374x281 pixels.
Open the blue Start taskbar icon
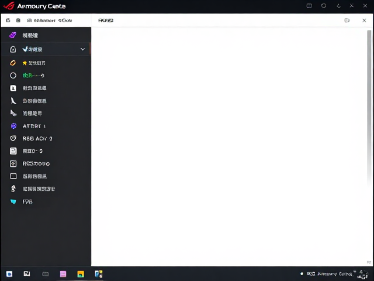(9, 274)
